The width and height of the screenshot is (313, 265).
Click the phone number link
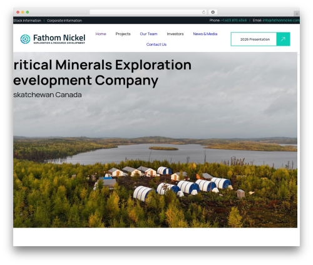[234, 20]
